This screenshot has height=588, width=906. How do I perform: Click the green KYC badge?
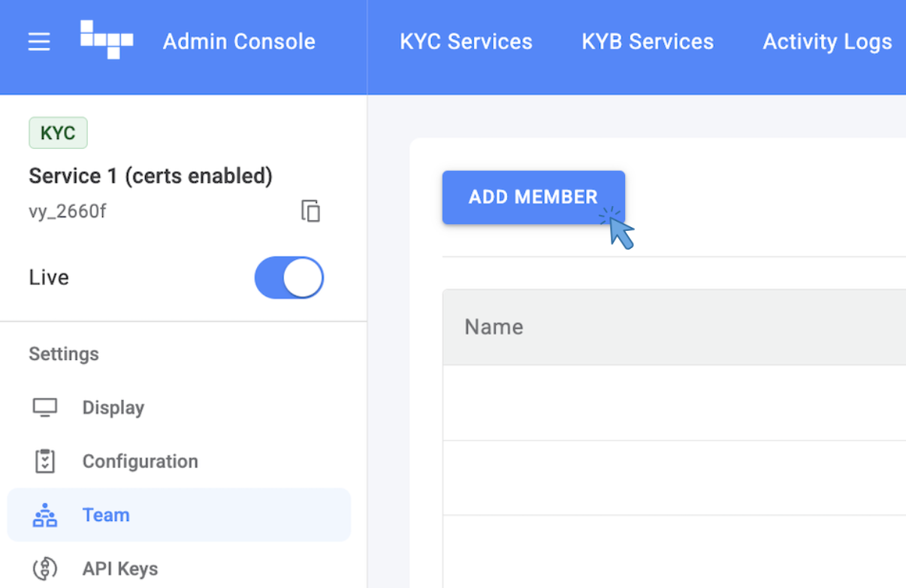click(x=58, y=133)
